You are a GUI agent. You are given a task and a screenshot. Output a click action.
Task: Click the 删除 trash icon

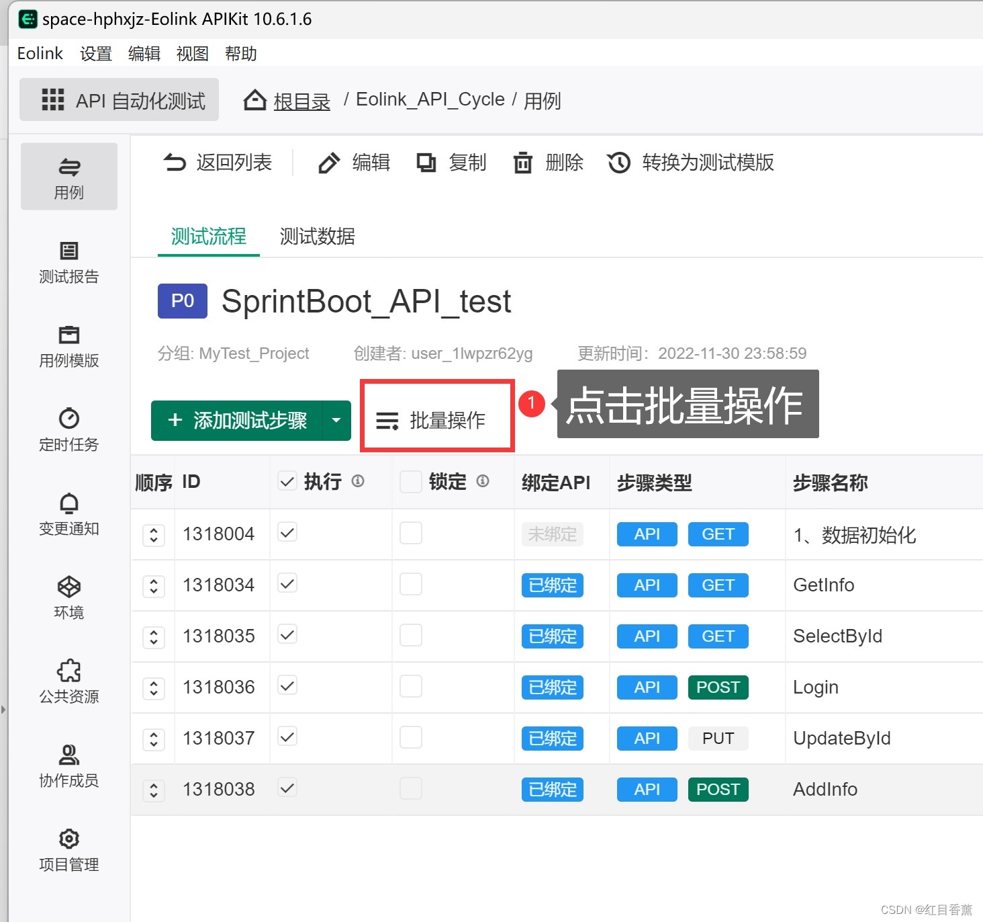pos(523,163)
